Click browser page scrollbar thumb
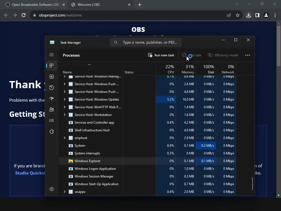 (279, 46)
